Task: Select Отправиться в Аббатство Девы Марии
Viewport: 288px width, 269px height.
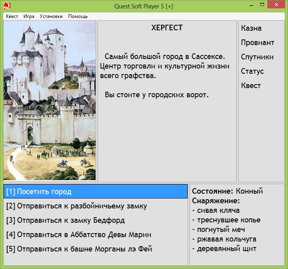Action: coord(96,234)
